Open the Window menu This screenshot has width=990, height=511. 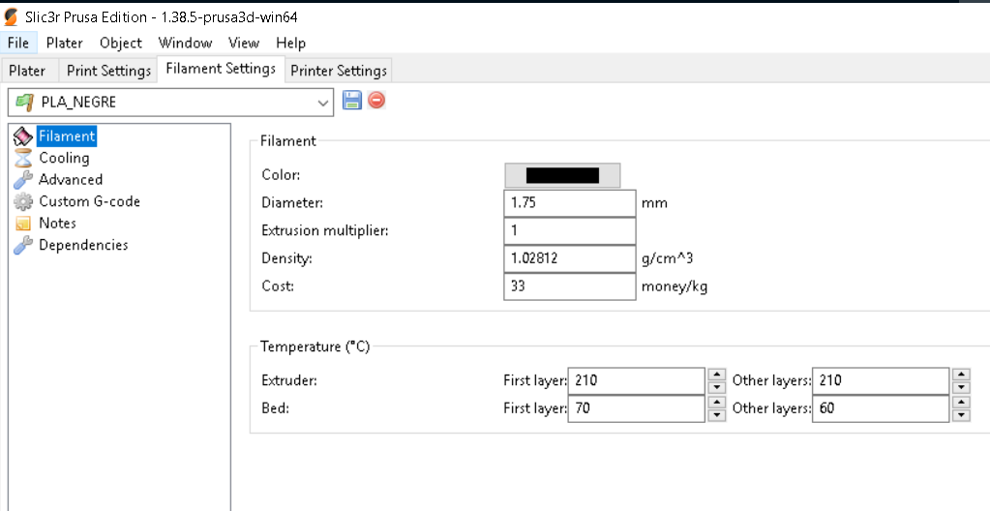[185, 43]
